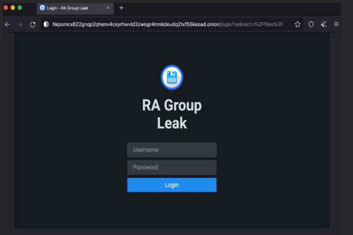Open a new tab with plus button

point(121,8)
